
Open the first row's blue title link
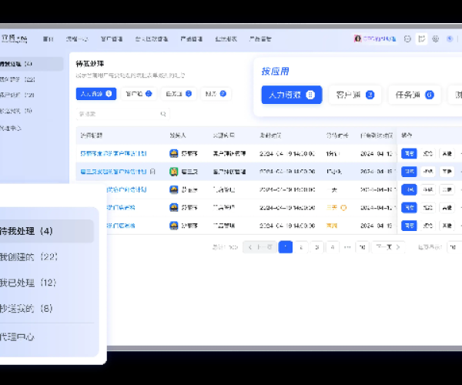coord(113,153)
